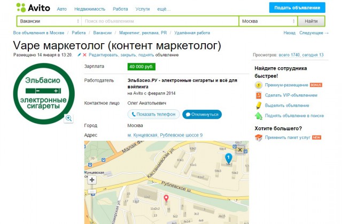Click contact name Олег Анатольевич
Screen dimensions: 342x224
tap(147, 103)
